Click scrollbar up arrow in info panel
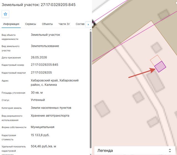 (90, 30)
